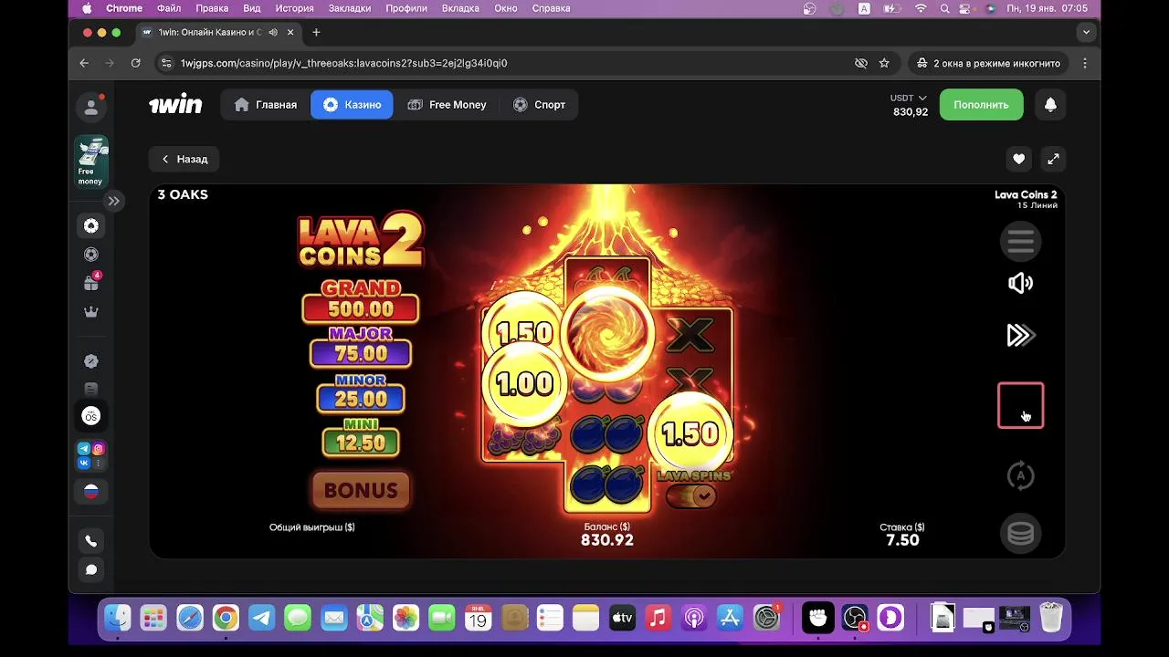
Task: Open the sports ball sidebar icon
Action: (x=91, y=255)
